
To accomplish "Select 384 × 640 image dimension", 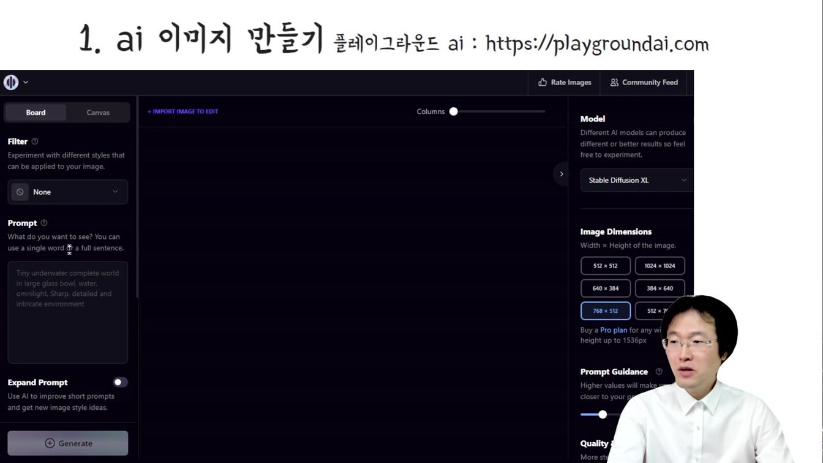I will pyautogui.click(x=660, y=288).
